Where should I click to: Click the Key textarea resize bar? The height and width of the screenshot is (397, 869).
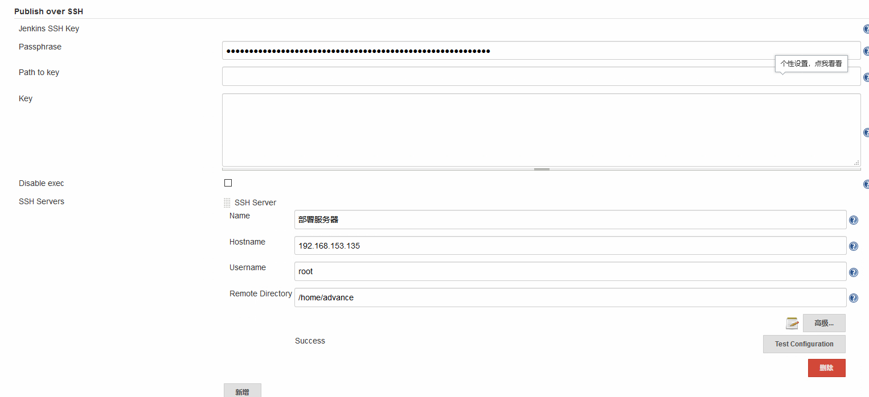tap(541, 169)
